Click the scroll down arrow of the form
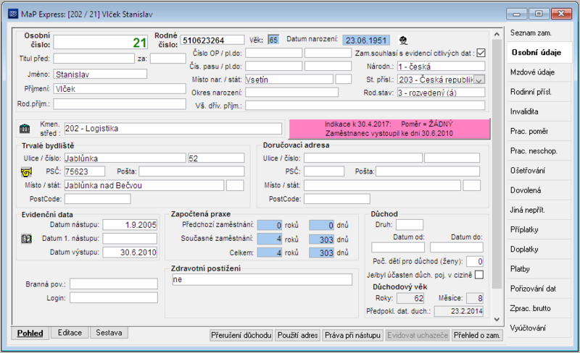 (x=497, y=320)
